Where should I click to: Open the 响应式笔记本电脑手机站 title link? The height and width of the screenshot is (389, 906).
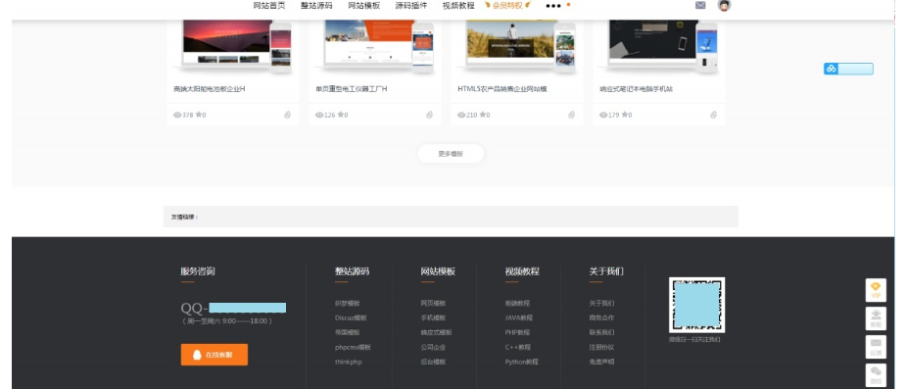coord(637,89)
